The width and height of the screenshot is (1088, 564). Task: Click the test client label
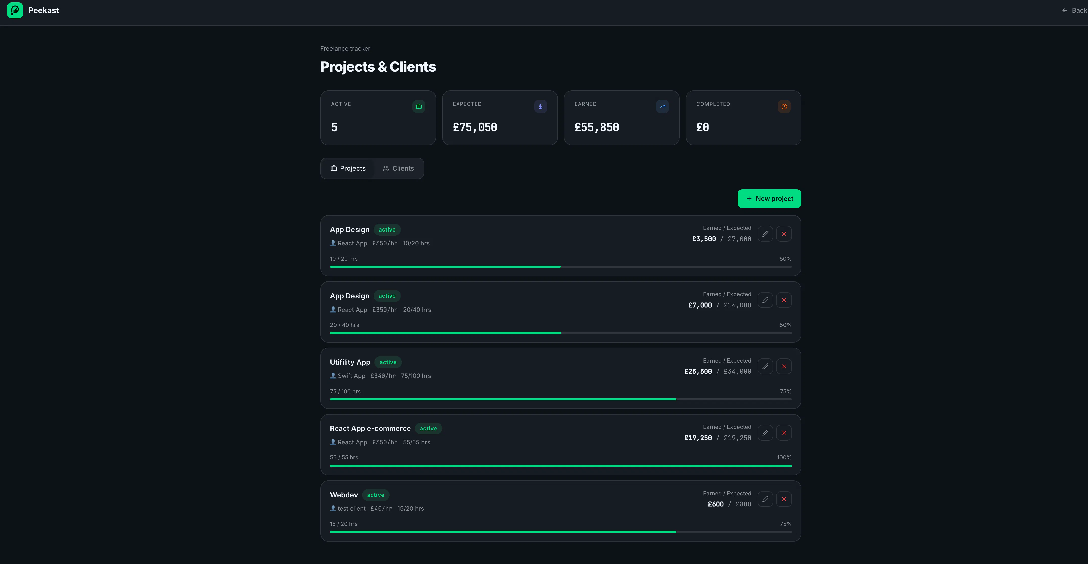coord(351,509)
